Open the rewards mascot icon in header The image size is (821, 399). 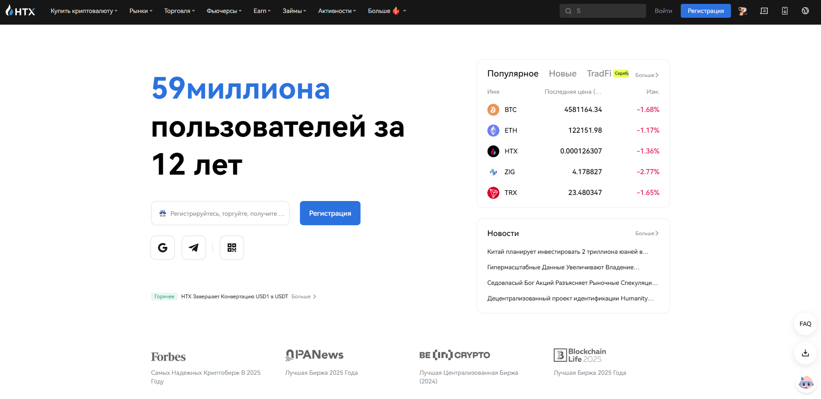[x=743, y=11]
